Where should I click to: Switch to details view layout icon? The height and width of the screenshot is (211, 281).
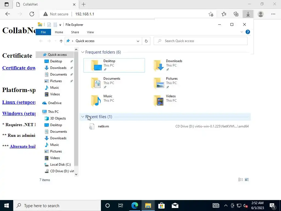coord(240,180)
